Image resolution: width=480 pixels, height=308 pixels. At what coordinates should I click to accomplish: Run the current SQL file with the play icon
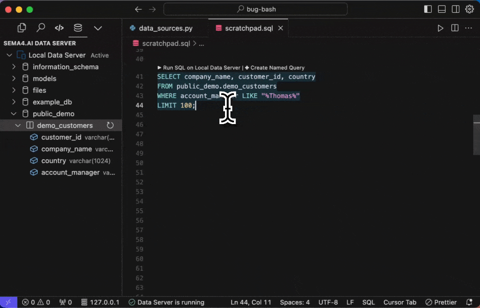point(440,28)
